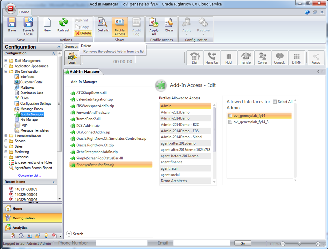Tick the ovi_genesyslab_fy14_3 interface checkbox
328x249 pixels.
(230, 122)
